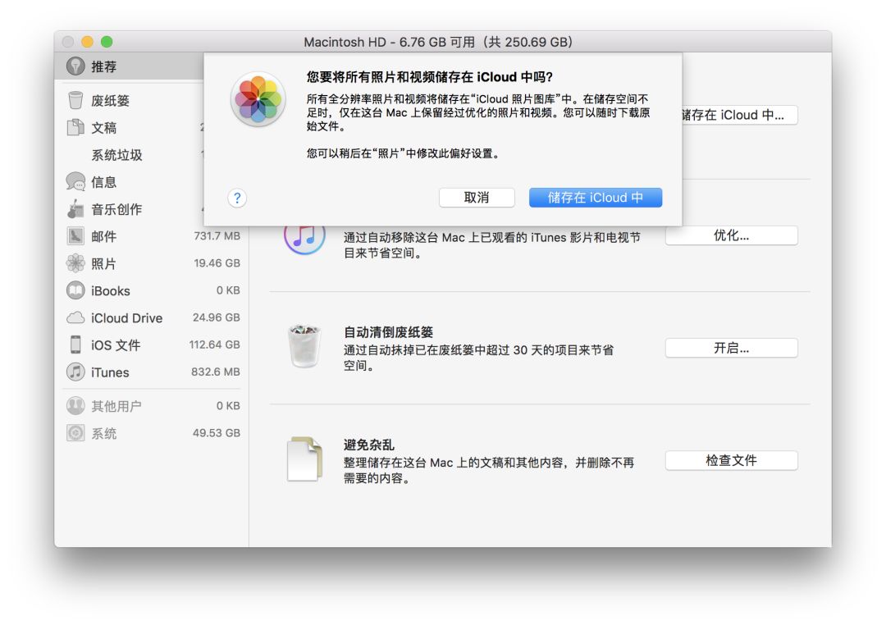Click the 检查文件 button
This screenshot has height=625, width=886.
(x=731, y=461)
